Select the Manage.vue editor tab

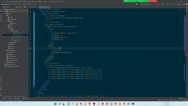click(44, 7)
